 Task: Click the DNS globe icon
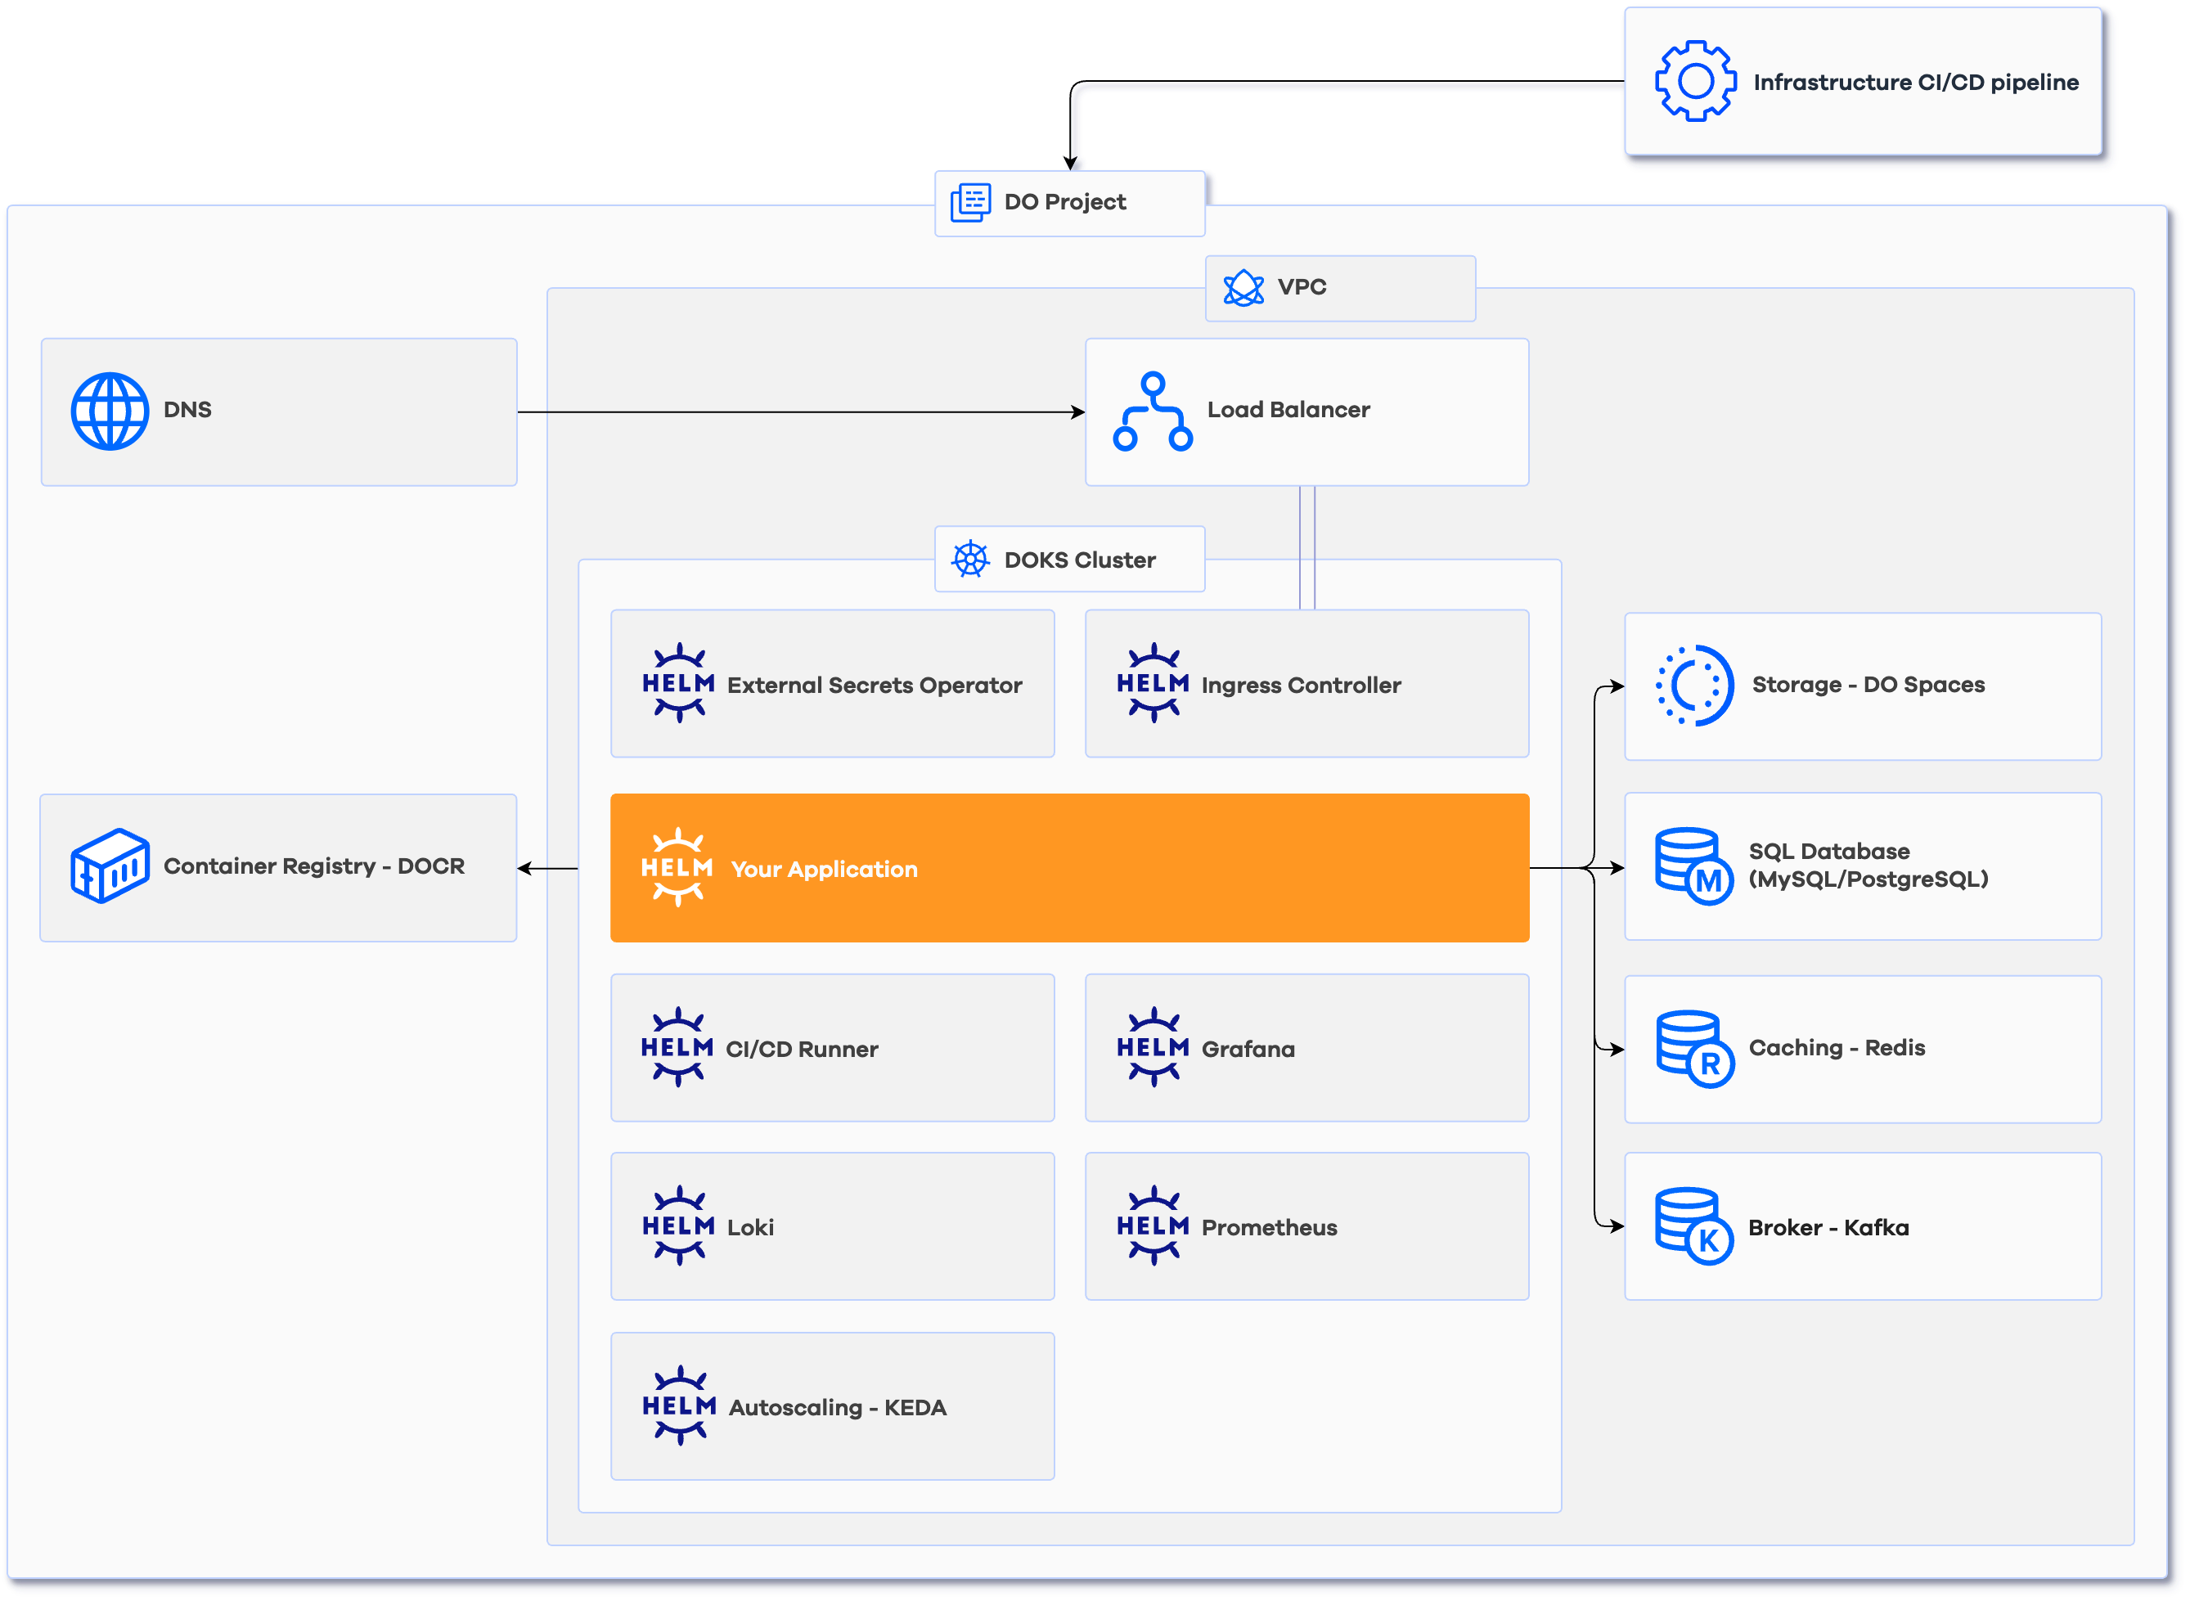(x=110, y=411)
